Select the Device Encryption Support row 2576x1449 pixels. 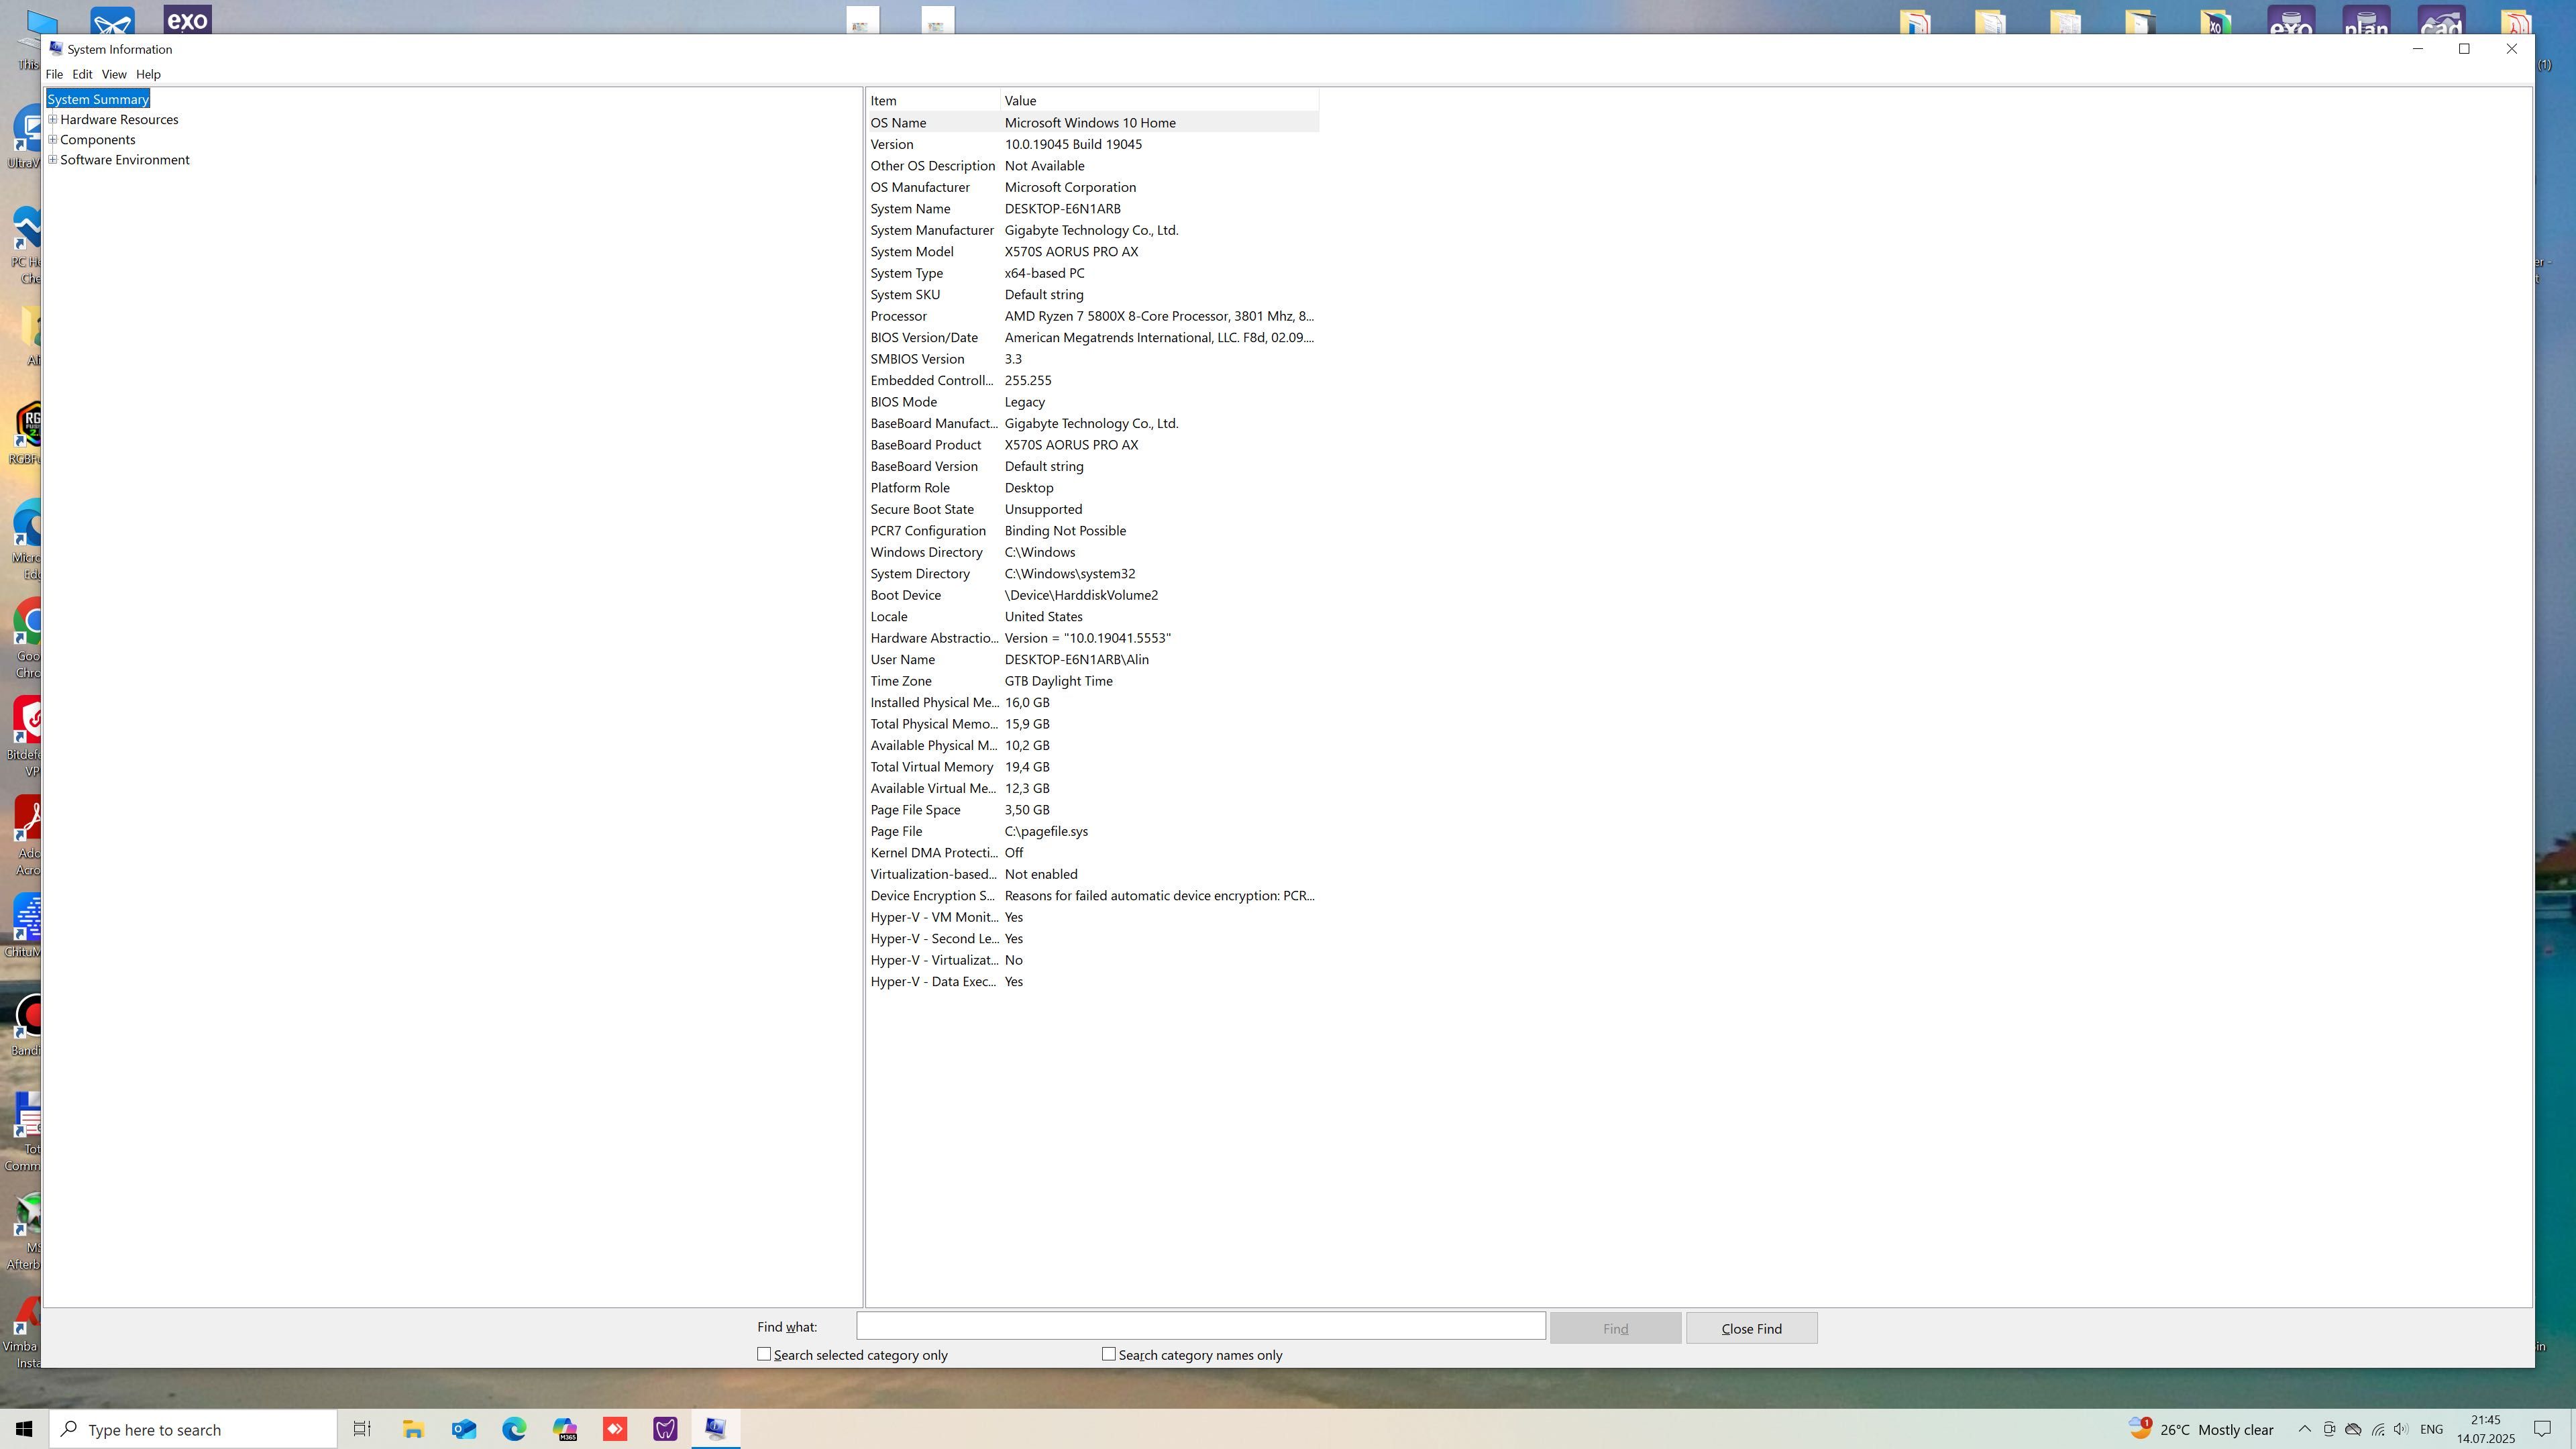tap(1093, 896)
